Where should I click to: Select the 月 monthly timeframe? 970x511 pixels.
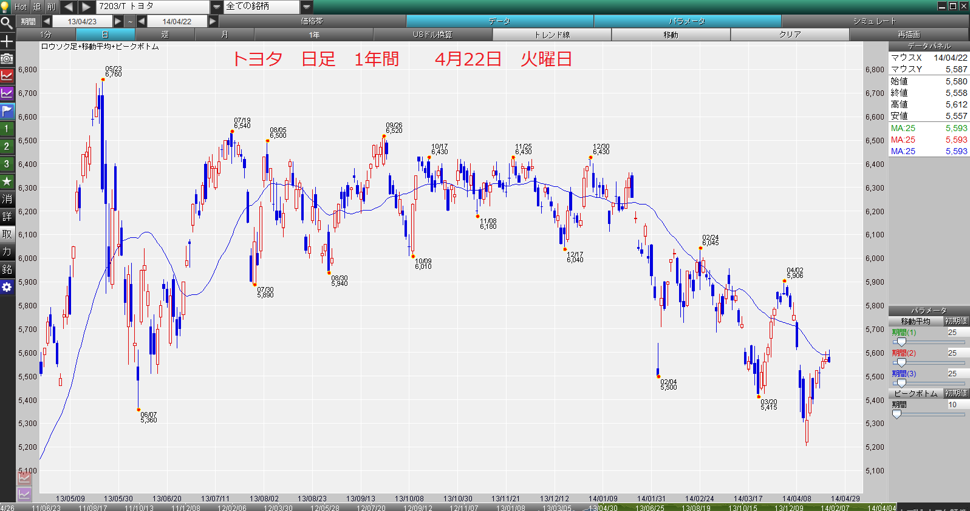coord(225,35)
